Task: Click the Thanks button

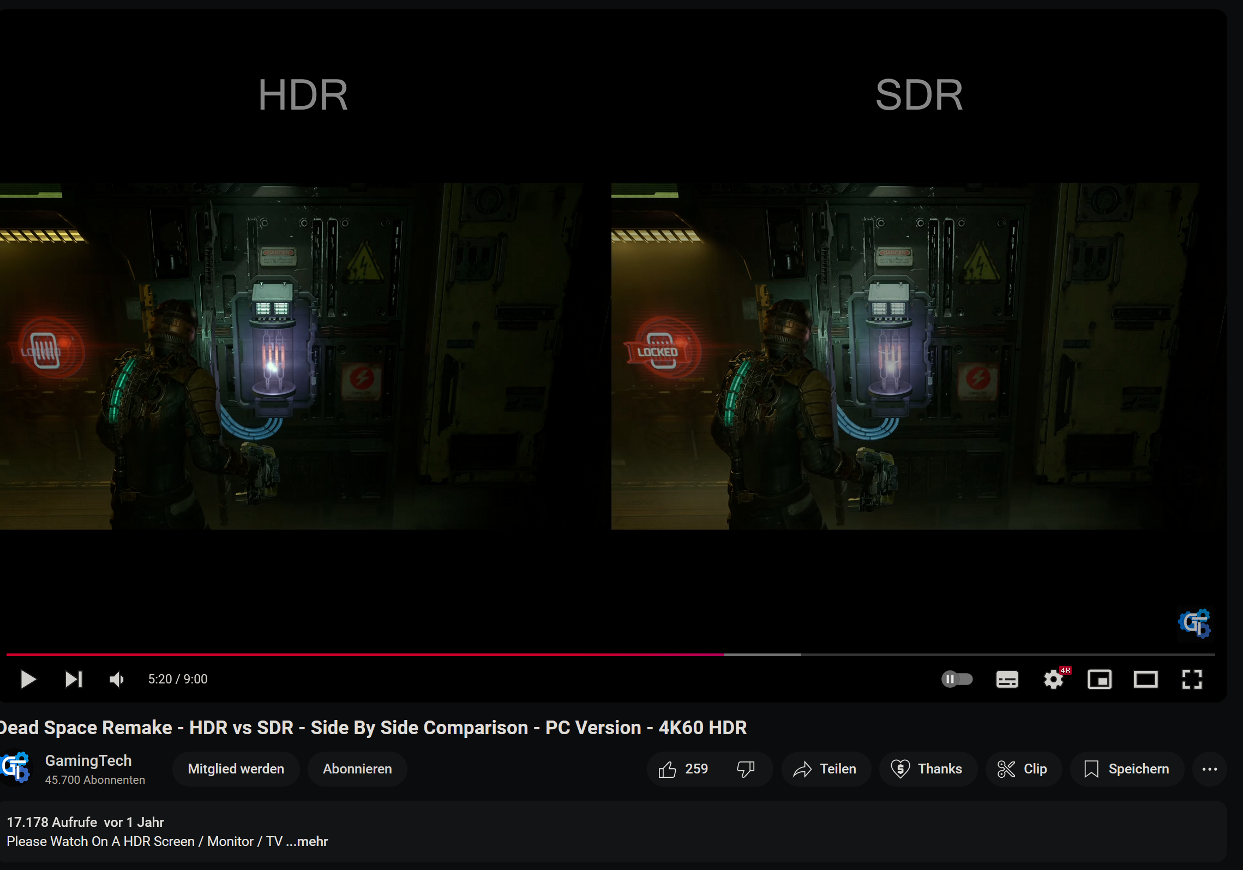Action: (927, 769)
